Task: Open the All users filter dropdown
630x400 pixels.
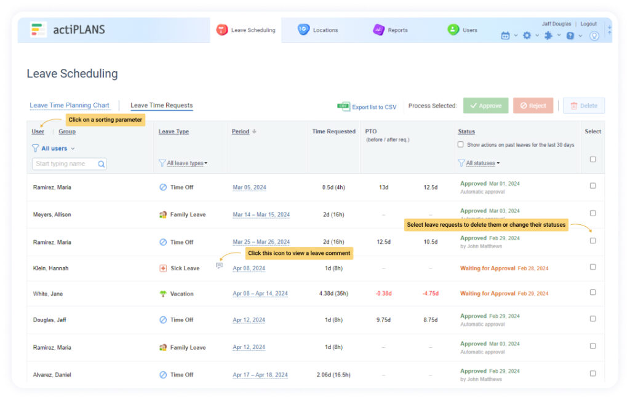Action: pos(53,148)
